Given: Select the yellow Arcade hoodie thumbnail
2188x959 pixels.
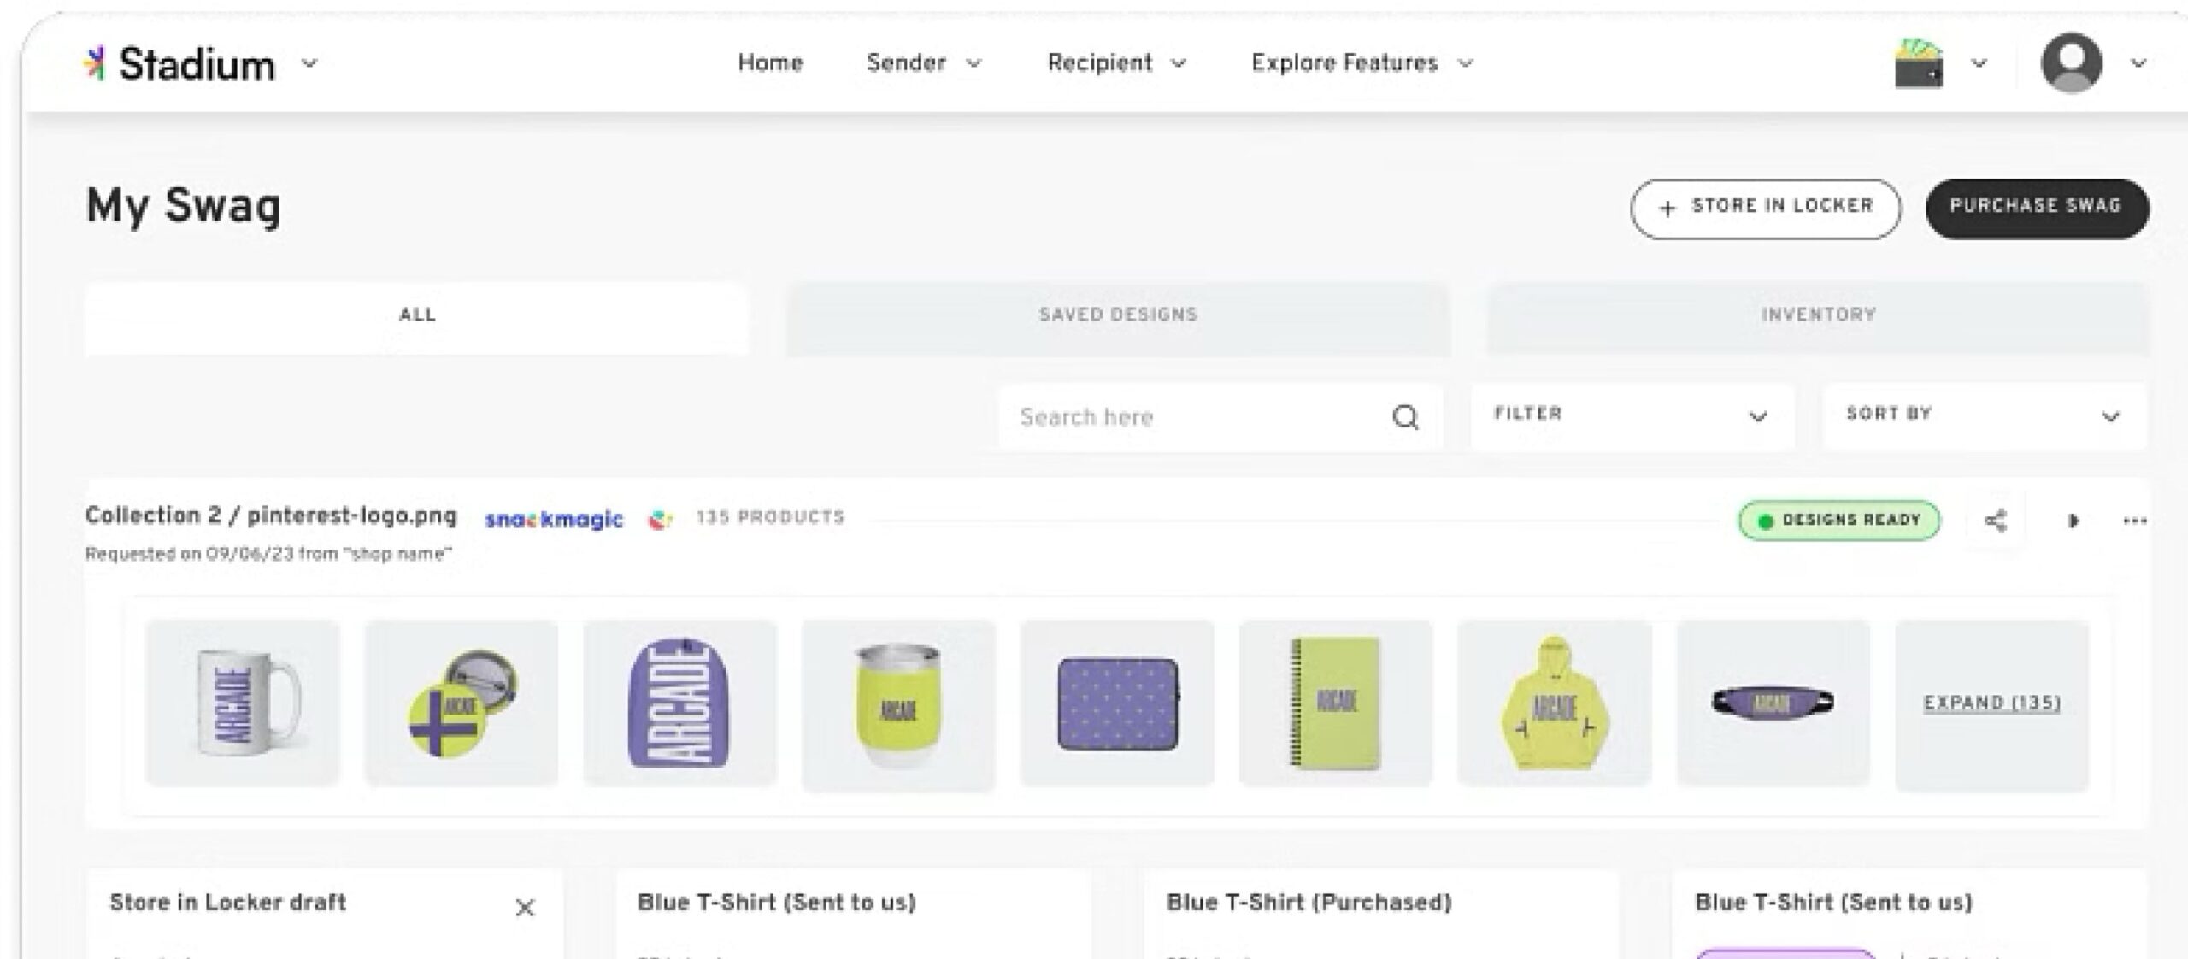Looking at the screenshot, I should [x=1554, y=703].
